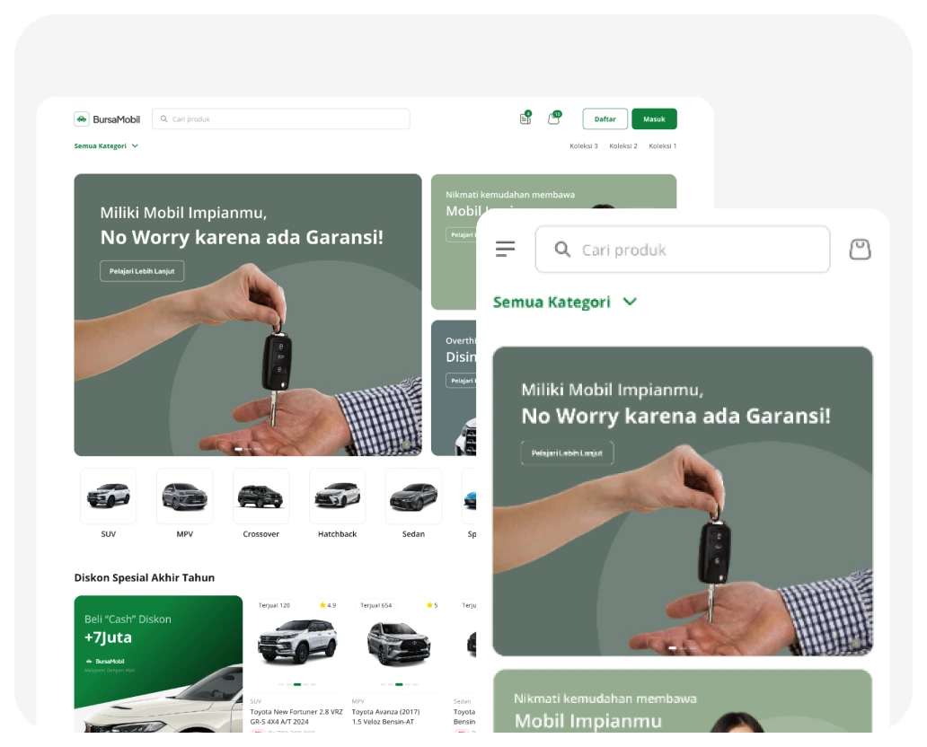927x747 pixels.
Task: Open the Toyota New Fortuner product thumbnail
Action: point(296,643)
